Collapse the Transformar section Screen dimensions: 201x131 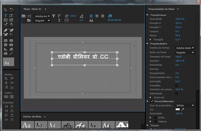[x=147, y=15]
